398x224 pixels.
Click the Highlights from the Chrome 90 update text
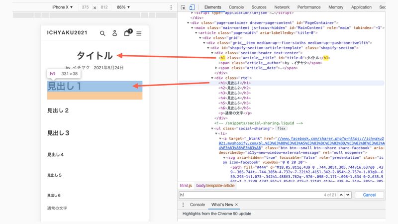217,214
